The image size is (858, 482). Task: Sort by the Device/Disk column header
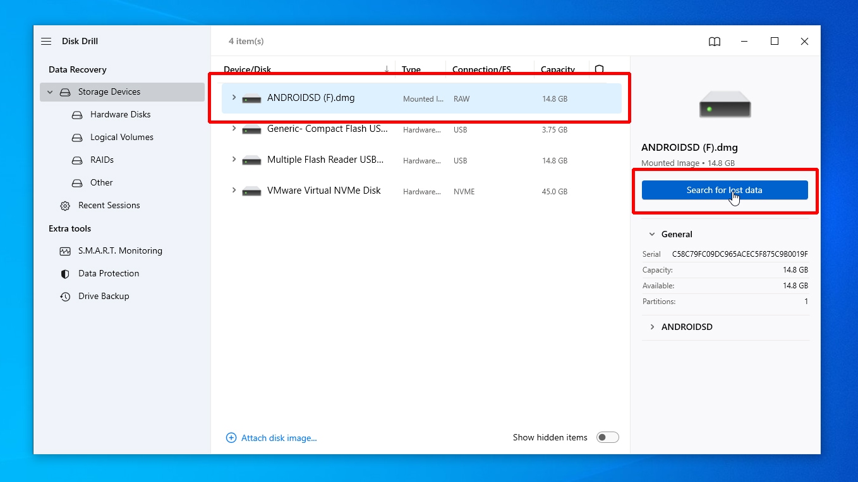pos(247,69)
